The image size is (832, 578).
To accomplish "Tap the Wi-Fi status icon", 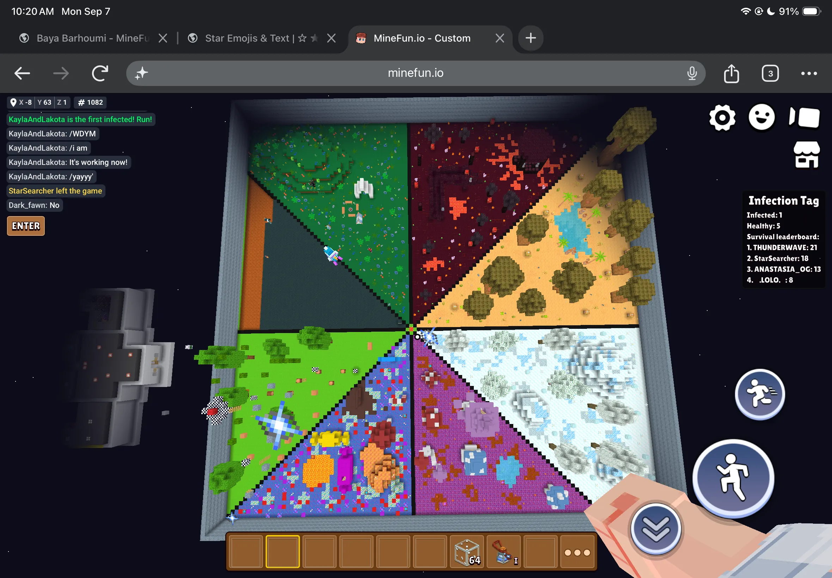I will pos(745,11).
